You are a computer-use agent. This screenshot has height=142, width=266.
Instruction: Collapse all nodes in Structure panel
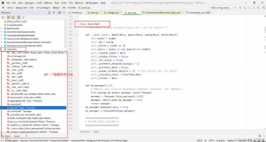[54, 13]
